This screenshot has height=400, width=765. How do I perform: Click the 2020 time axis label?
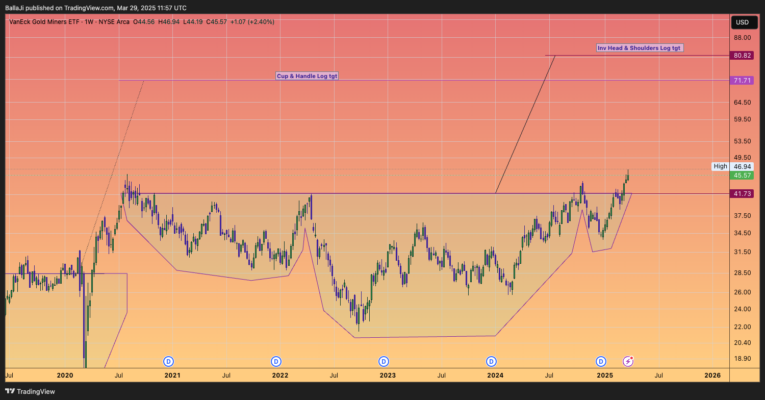point(65,375)
